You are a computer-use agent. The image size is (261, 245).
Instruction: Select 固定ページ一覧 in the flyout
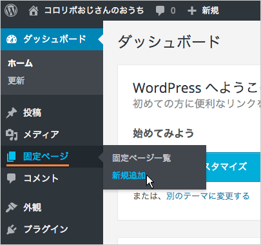click(142, 158)
